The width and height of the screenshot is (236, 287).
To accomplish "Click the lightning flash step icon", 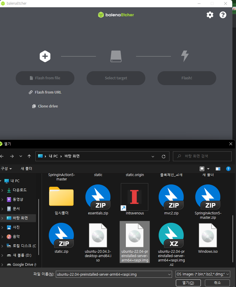I will click(185, 56).
